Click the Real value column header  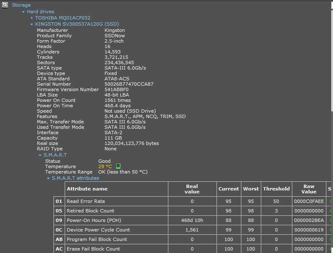pyautogui.click(x=192, y=189)
